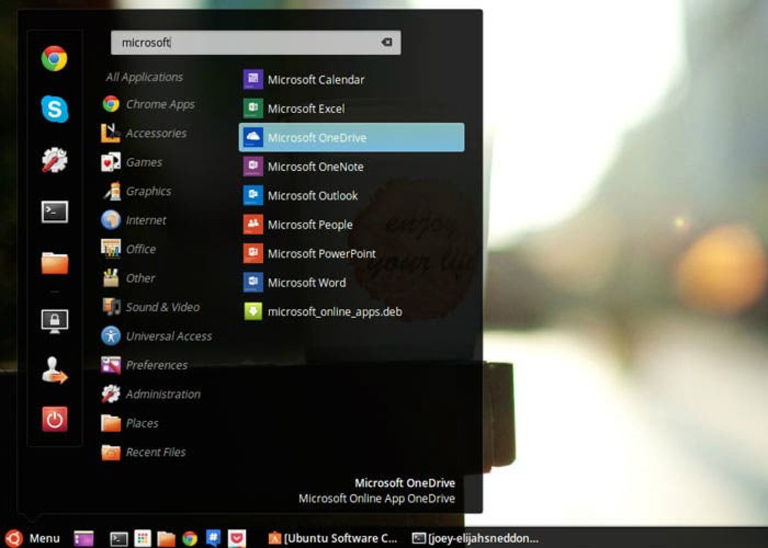
Task: Click the green deb package icon
Action: pyautogui.click(x=253, y=311)
